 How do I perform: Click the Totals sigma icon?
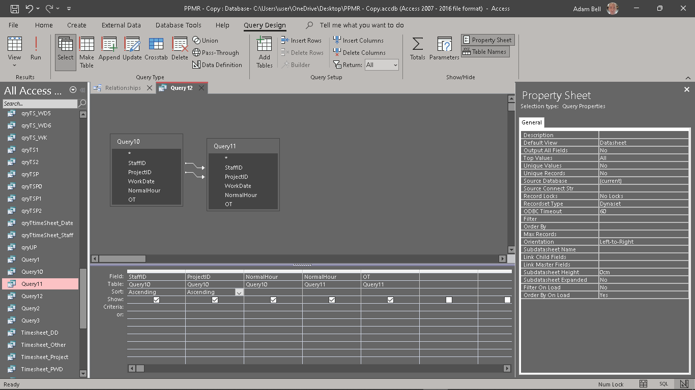(x=417, y=49)
